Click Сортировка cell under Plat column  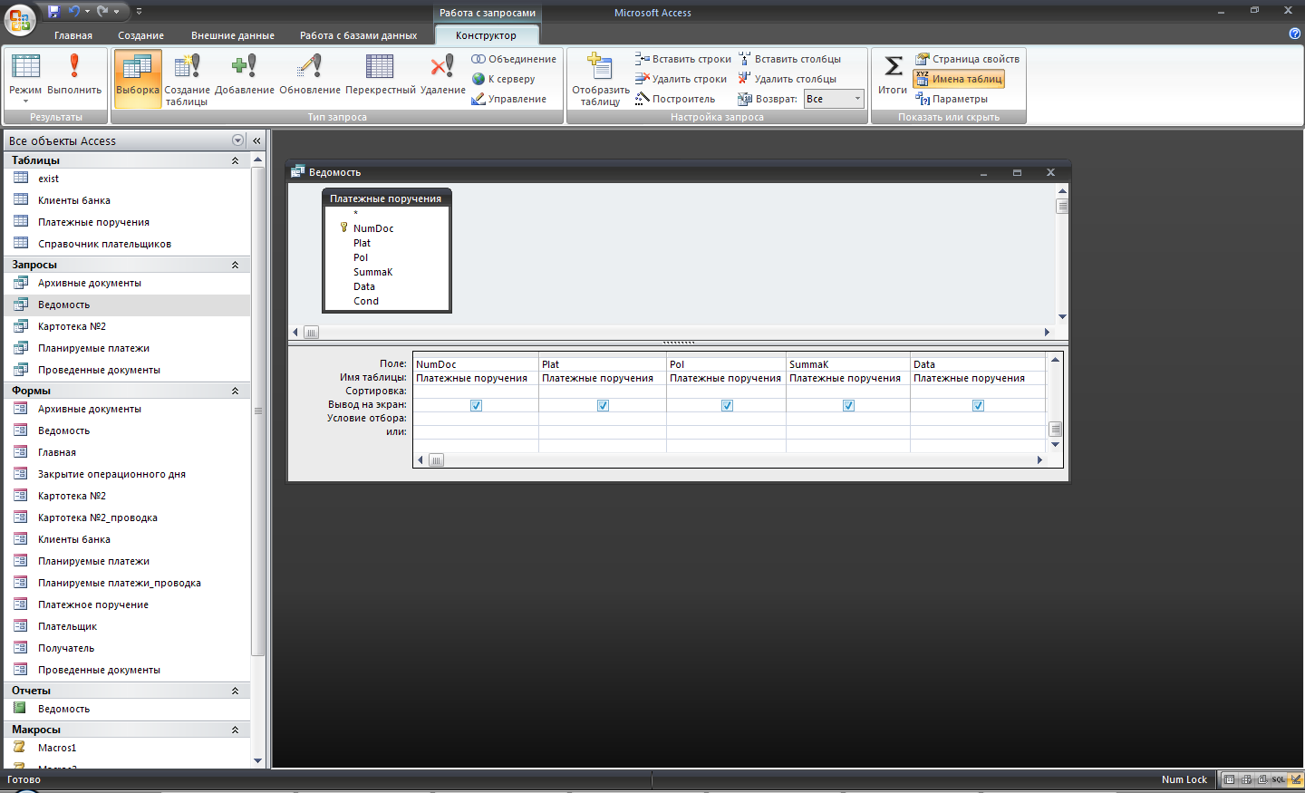point(603,392)
